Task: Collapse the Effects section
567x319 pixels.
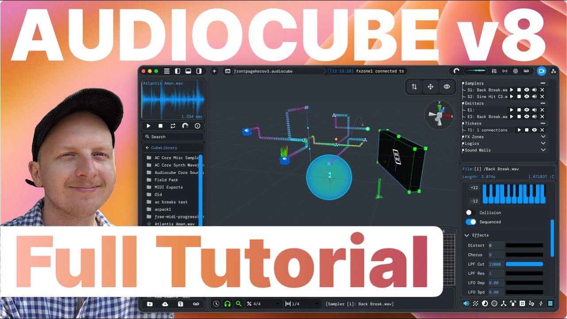Action: point(467,235)
